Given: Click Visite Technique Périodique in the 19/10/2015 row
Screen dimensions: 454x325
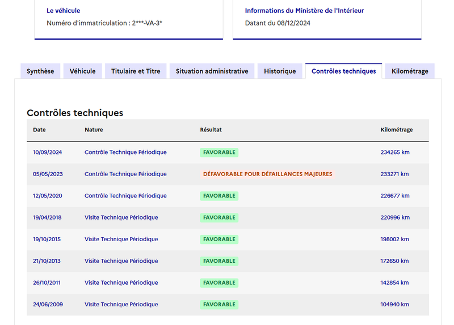Looking at the screenshot, I should tap(121, 239).
